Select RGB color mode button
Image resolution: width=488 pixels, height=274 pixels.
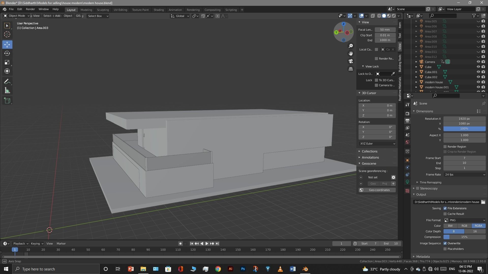coord(464,226)
